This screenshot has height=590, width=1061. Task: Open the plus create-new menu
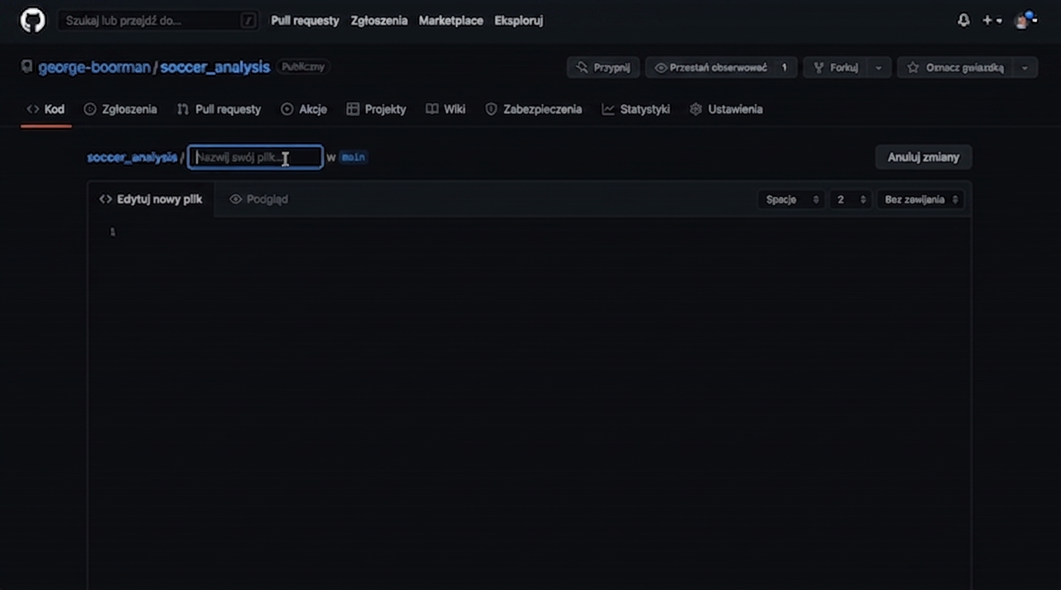point(992,21)
